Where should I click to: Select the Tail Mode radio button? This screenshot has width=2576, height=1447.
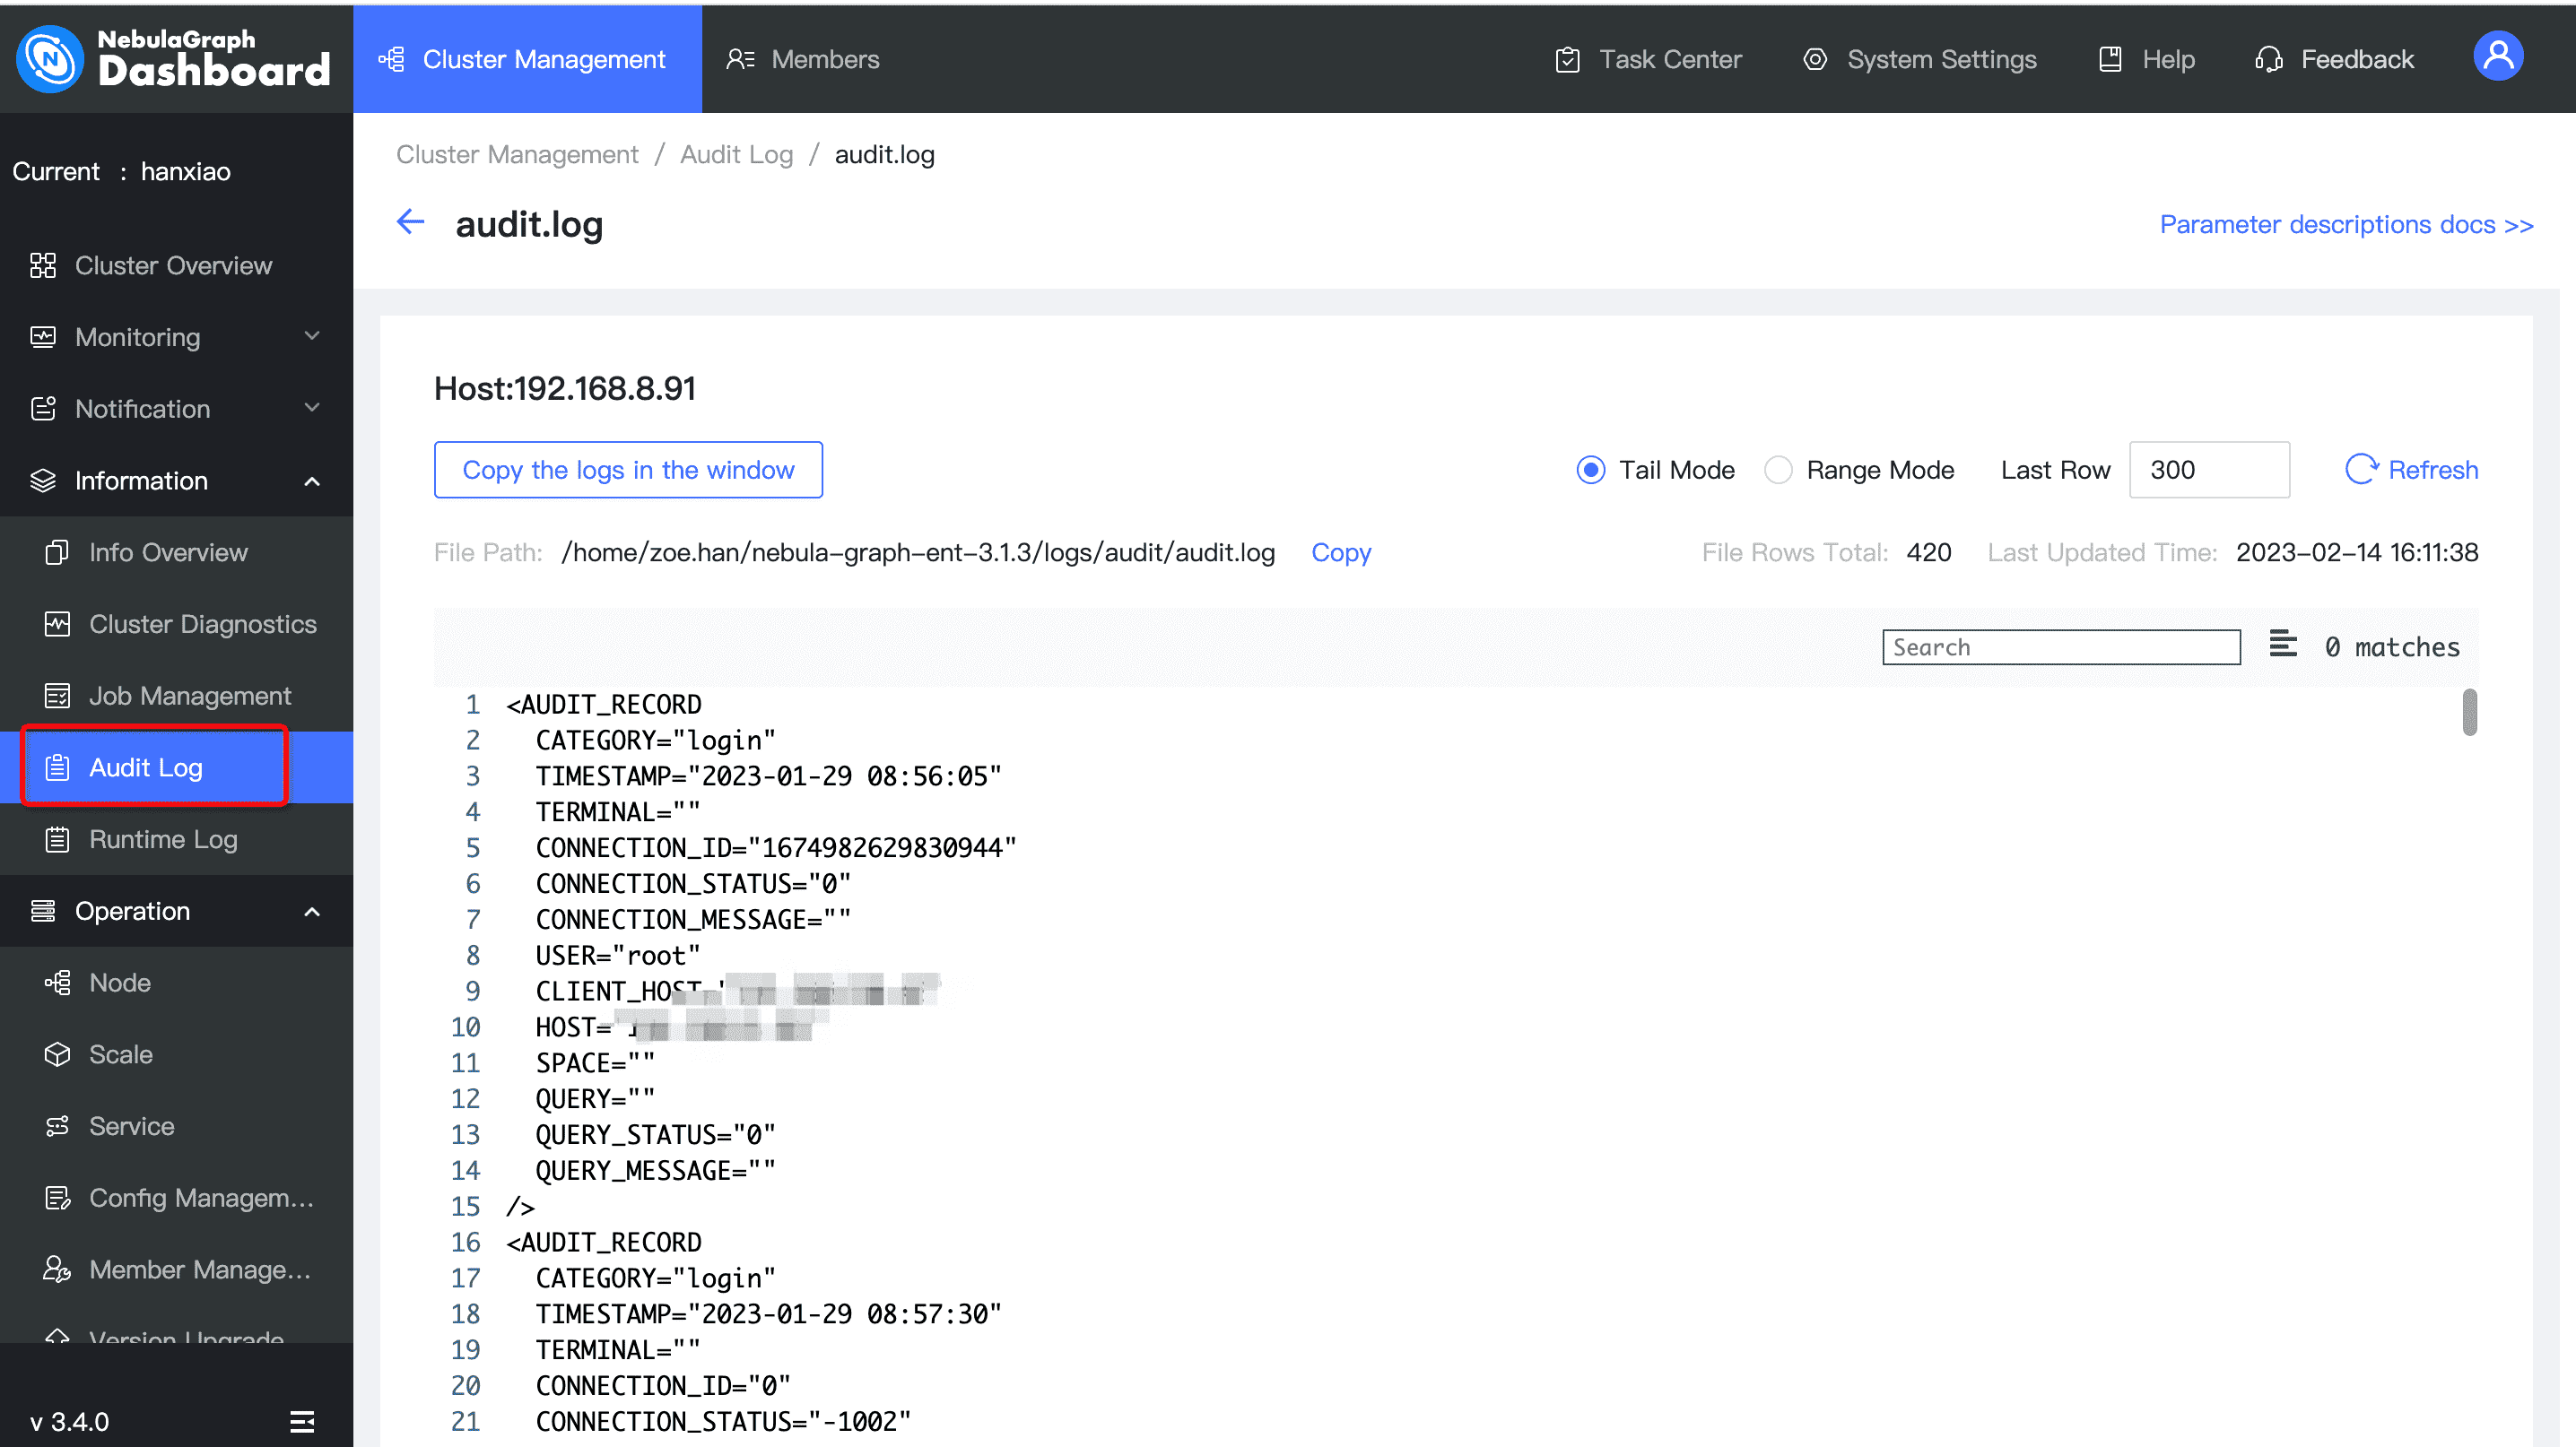(x=1590, y=470)
